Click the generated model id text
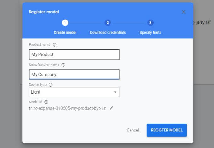 pos(67,108)
